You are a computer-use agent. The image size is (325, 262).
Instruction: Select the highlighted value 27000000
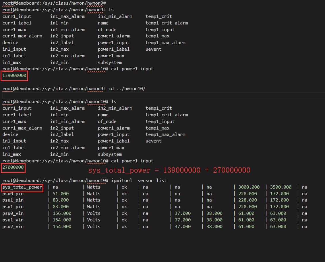(x=13, y=168)
